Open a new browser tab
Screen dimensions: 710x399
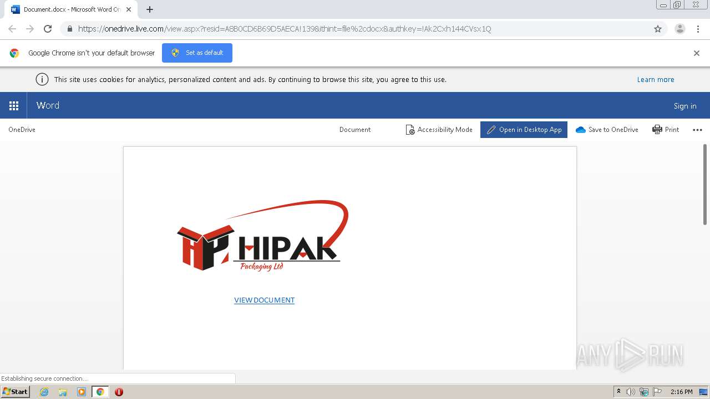[x=150, y=9]
